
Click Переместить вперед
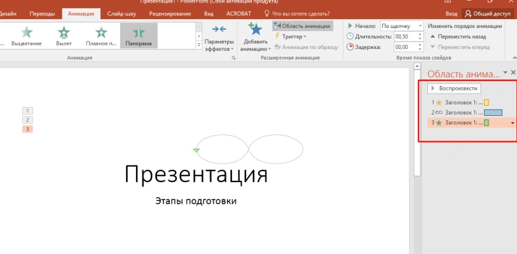pyautogui.click(x=460, y=47)
